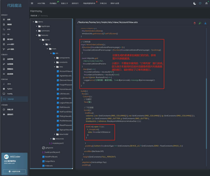Open the user account icon
210x176 pixels.
point(206,3)
